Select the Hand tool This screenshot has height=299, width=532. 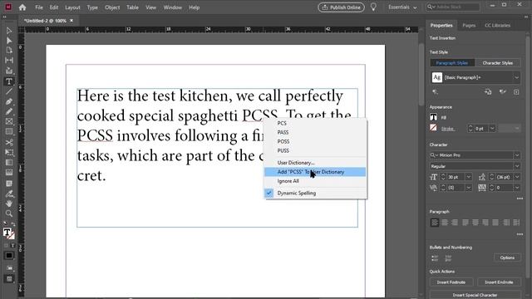point(9,203)
